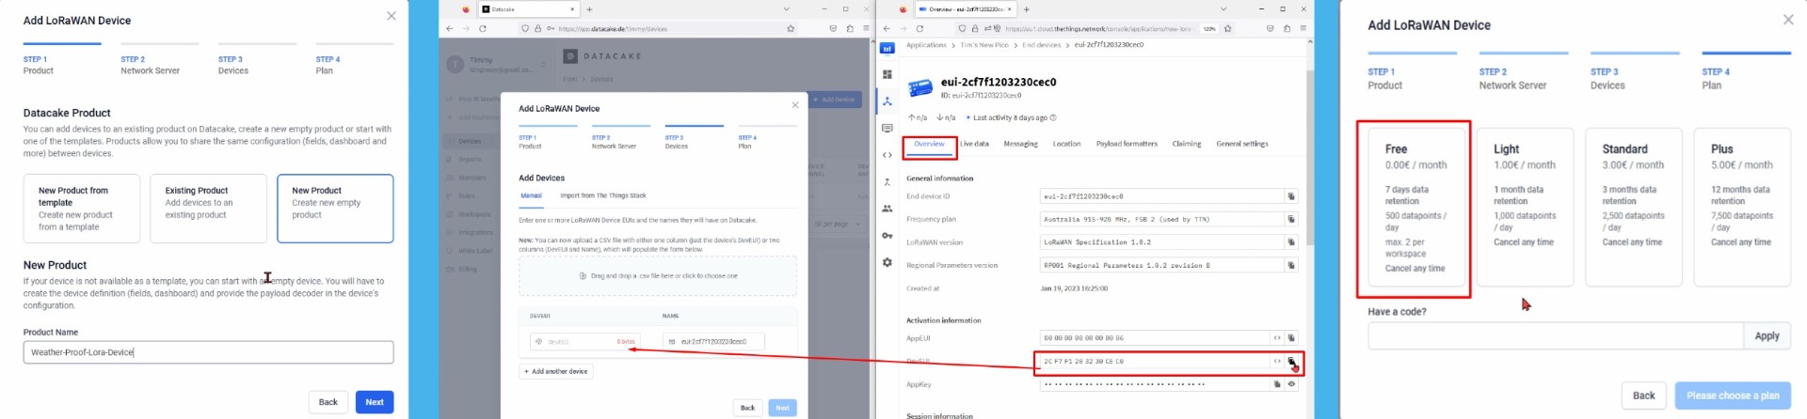Open the Applications breadcrumb link

pyautogui.click(x=926, y=45)
